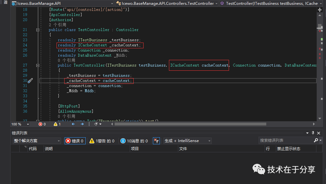The height and width of the screenshot is (184, 326).
Task: Click line number 24 in gutter
Action: (x=25, y=45)
